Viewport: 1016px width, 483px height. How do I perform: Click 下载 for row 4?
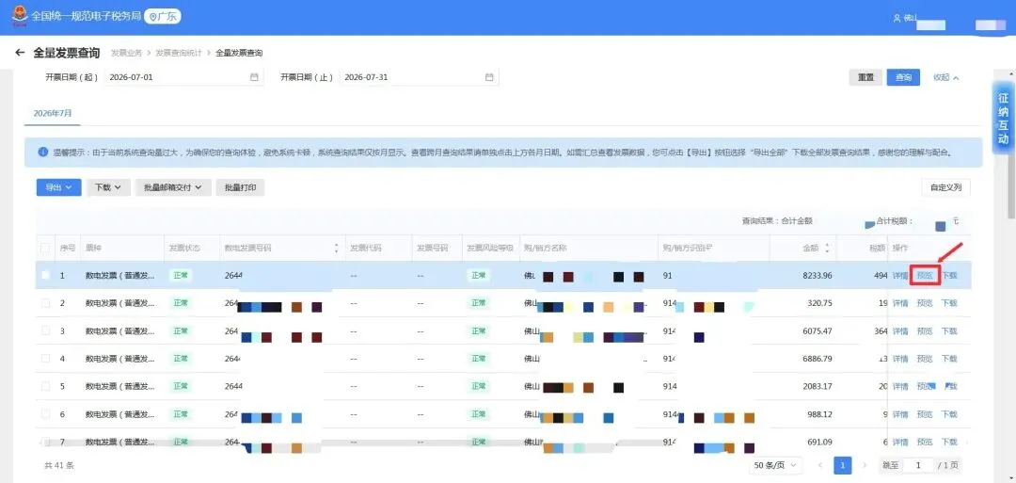tap(948, 359)
